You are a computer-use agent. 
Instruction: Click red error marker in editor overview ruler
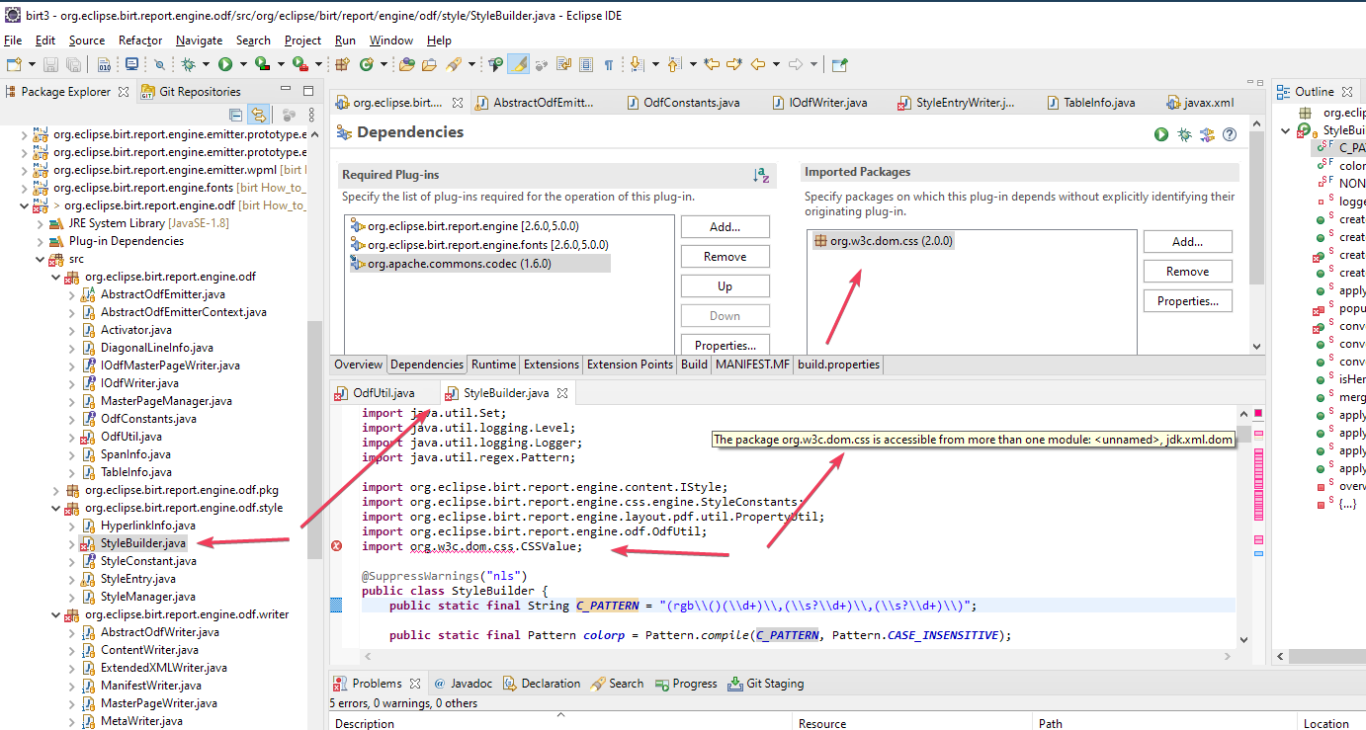(x=1258, y=413)
